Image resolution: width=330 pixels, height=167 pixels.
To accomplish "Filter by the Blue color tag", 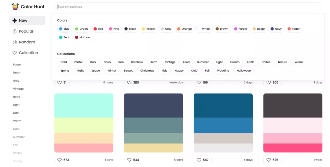I will point(64,29).
